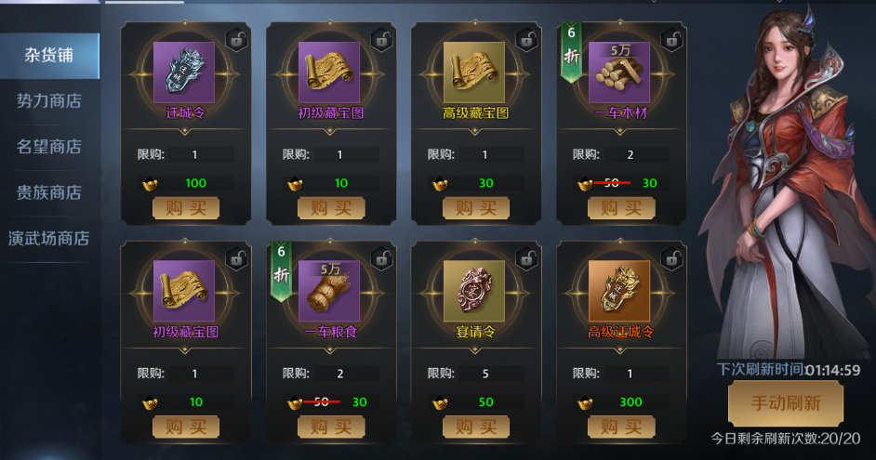Viewport: 876px width, 460px height.
Task: Toggle the lock on the 高级迁城令 card
Action: coord(672,259)
